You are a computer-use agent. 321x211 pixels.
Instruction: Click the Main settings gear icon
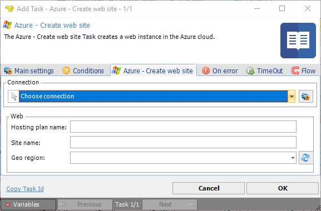[8, 71]
